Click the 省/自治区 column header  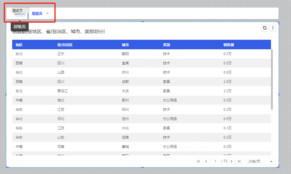click(x=65, y=45)
